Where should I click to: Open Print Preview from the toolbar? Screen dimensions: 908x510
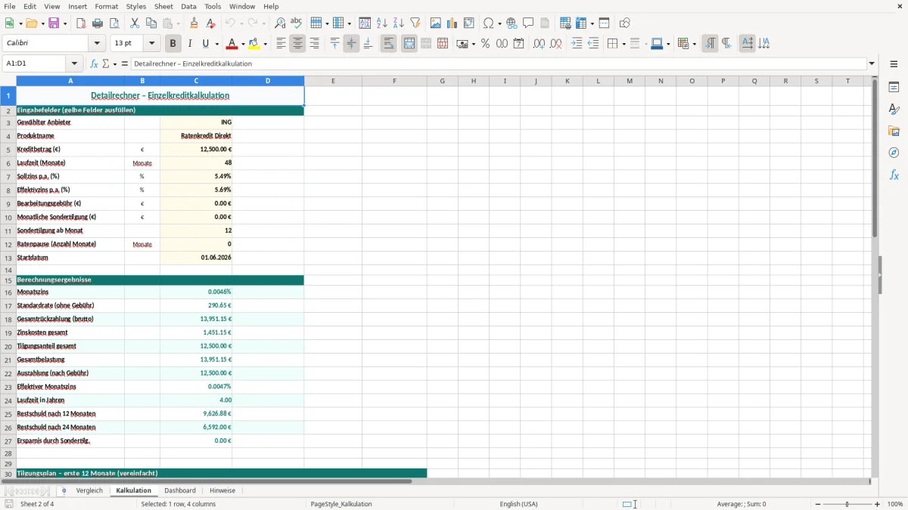114,23
